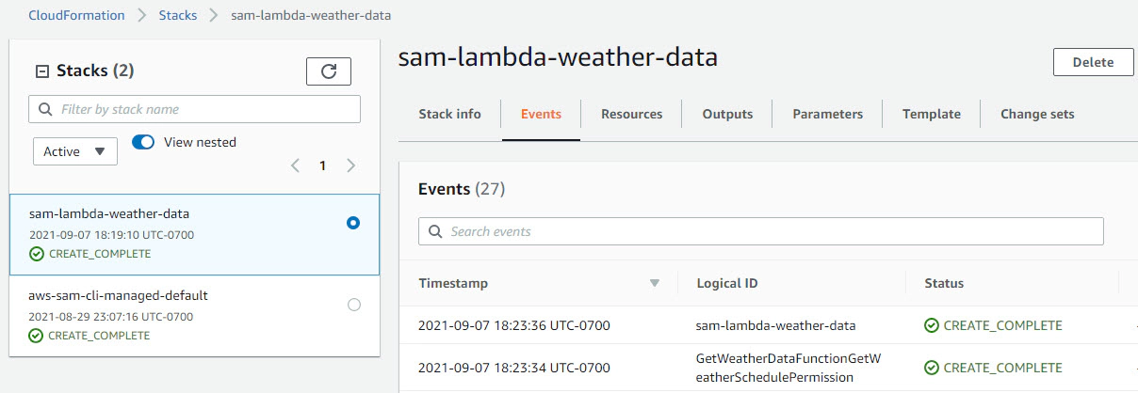Switch to the Parameters tab
The width and height of the screenshot is (1138, 393).
827,115
